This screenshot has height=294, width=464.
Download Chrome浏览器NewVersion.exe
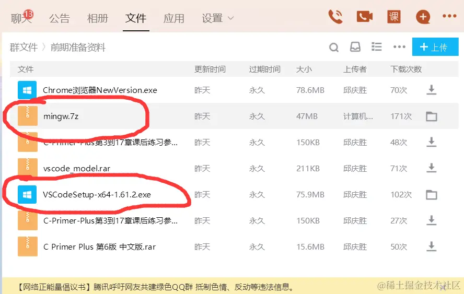coord(432,90)
